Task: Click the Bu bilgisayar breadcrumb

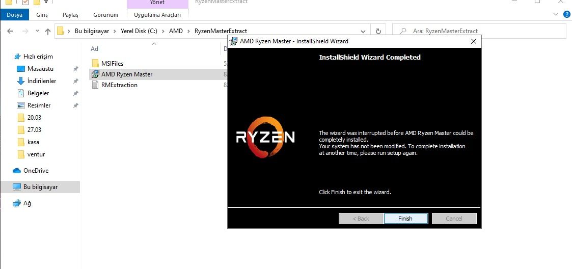Action: tap(92, 31)
